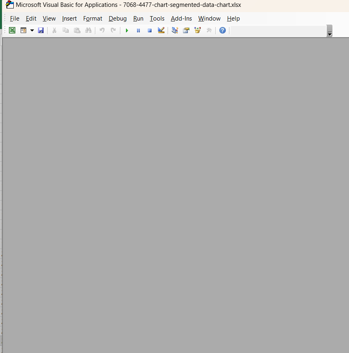Toggle Design Mode icon
The height and width of the screenshot is (353, 349).
(x=161, y=30)
